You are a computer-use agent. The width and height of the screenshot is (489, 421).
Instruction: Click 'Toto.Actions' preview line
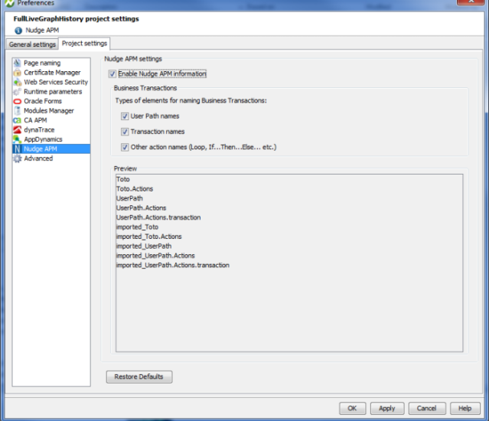pyautogui.click(x=135, y=189)
